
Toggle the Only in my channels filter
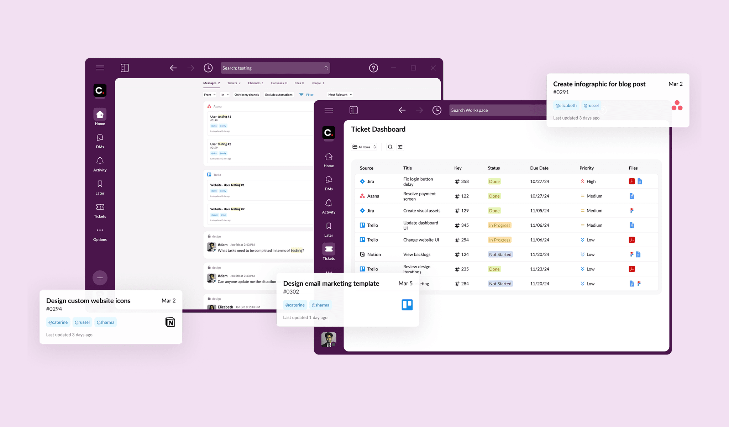tap(246, 95)
